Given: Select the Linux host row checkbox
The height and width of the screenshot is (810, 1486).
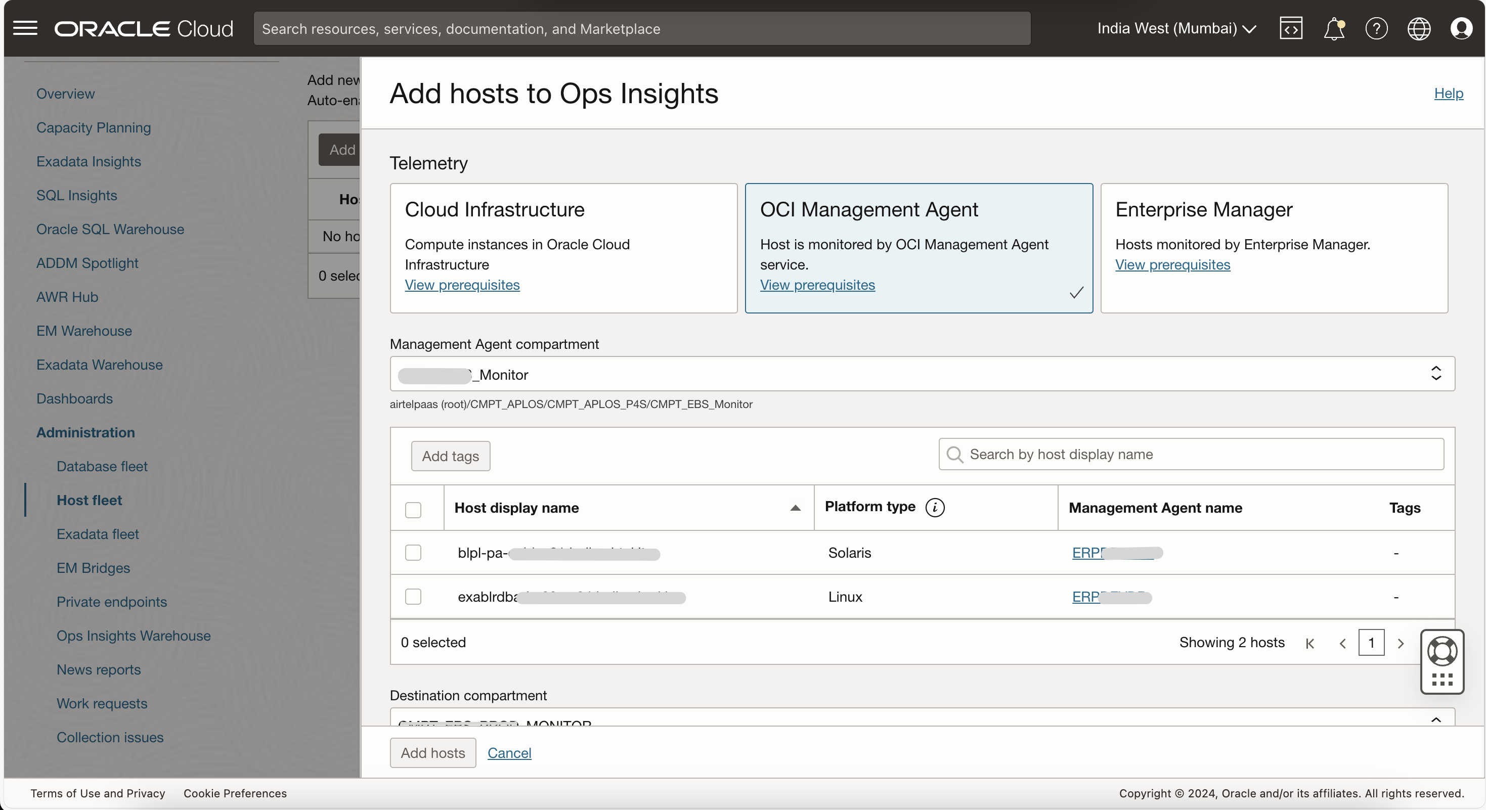Looking at the screenshot, I should point(413,596).
